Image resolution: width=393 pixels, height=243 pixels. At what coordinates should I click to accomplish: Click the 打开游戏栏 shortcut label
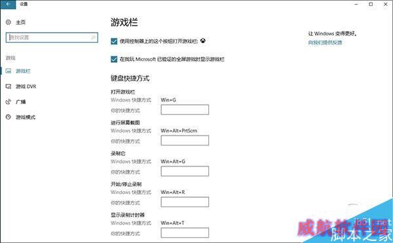click(x=123, y=92)
